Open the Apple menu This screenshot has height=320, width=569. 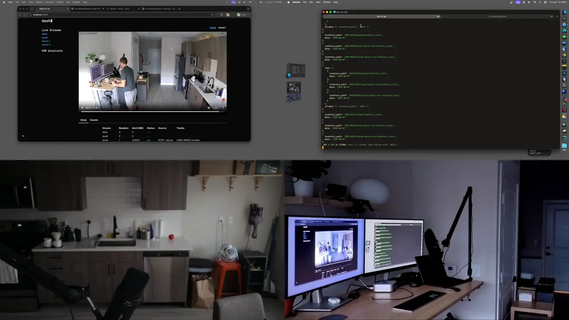coord(288,2)
